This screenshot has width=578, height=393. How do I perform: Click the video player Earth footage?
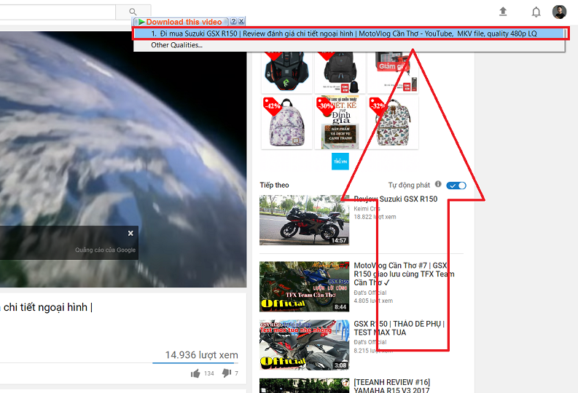[123, 159]
